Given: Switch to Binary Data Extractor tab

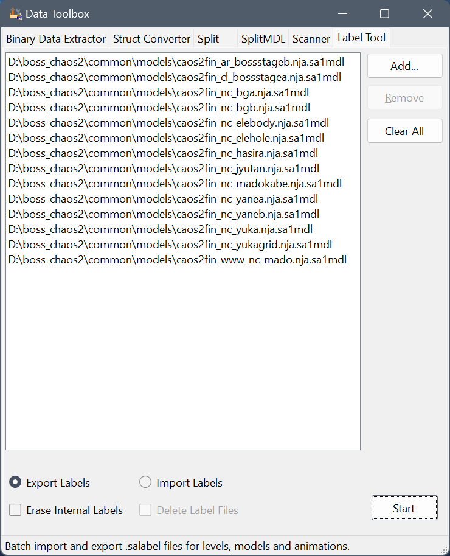Looking at the screenshot, I should coord(56,38).
